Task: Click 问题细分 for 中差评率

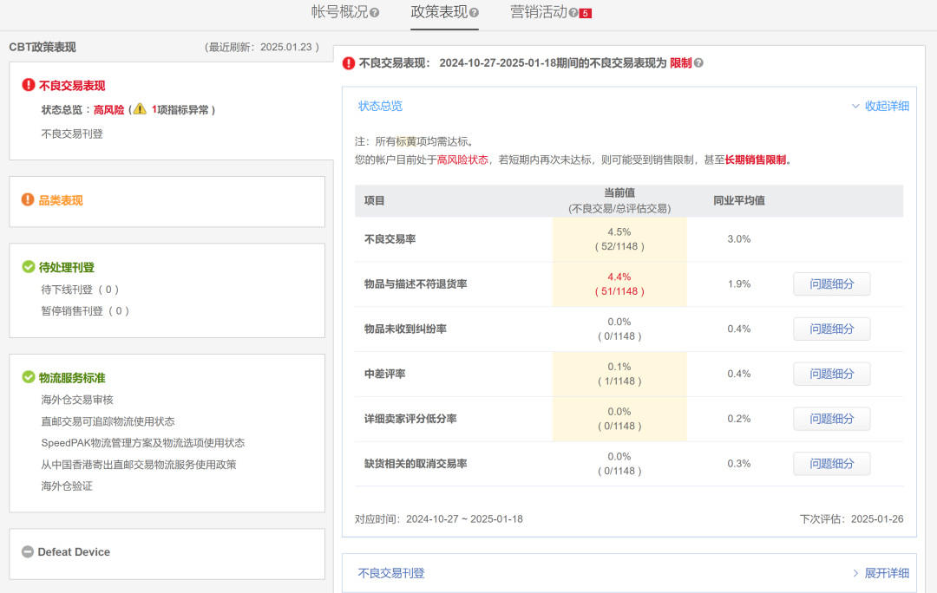Action: click(x=831, y=374)
